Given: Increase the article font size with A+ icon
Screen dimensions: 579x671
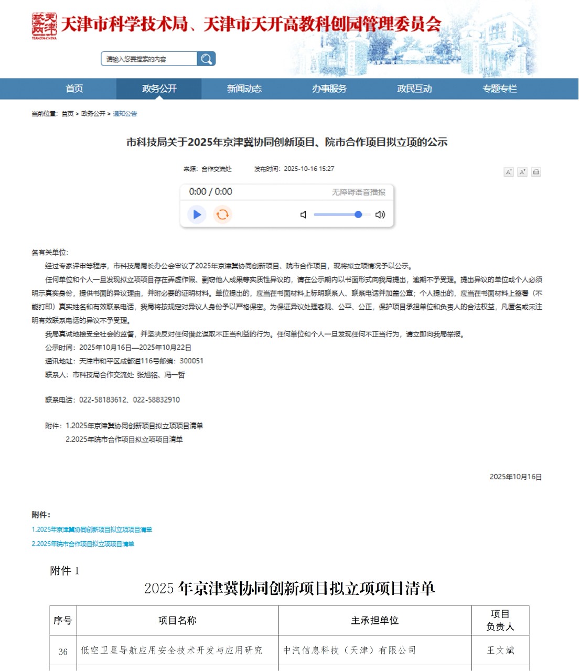Looking at the screenshot, I should (522, 171).
